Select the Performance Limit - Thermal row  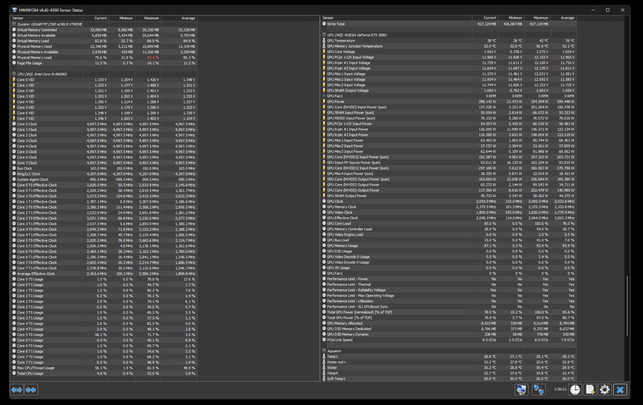click(449, 285)
